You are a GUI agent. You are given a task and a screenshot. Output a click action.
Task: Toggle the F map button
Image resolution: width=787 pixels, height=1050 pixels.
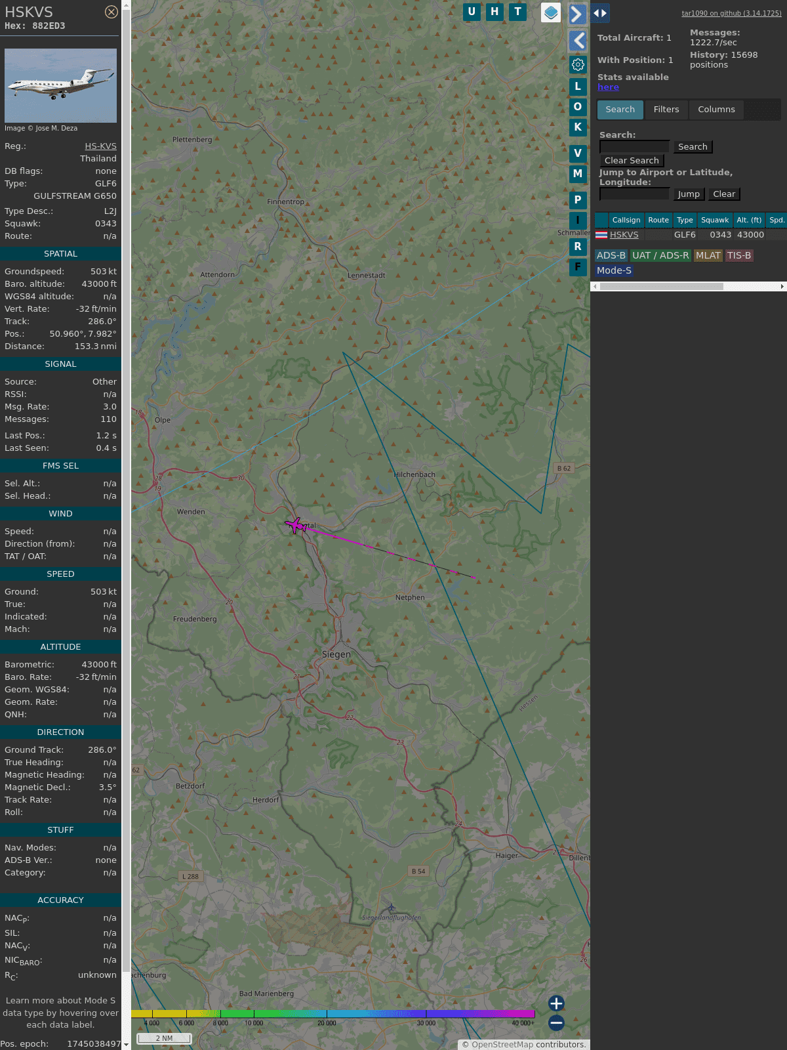[578, 267]
